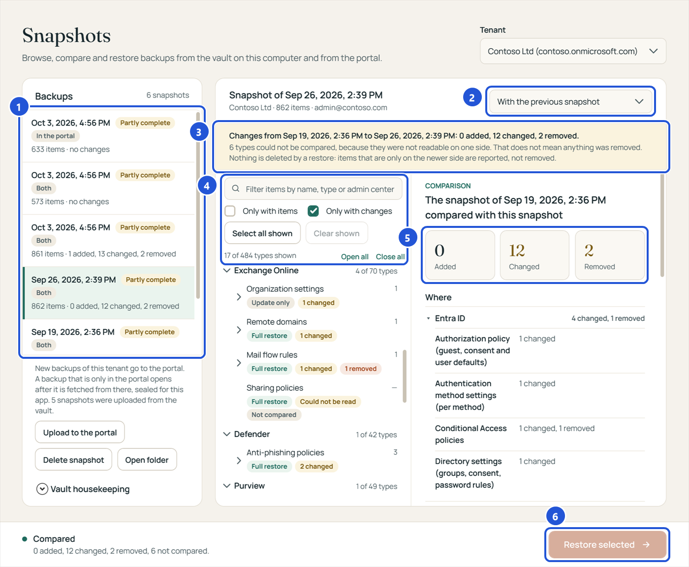Viewport: 689px width, 567px height.
Task: Click the Backups list scrollbar
Action: tap(198, 205)
